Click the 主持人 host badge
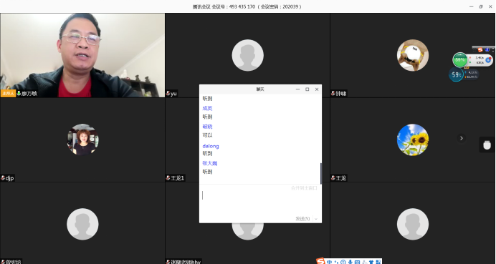This screenshot has height=264, width=496. pyautogui.click(x=8, y=94)
